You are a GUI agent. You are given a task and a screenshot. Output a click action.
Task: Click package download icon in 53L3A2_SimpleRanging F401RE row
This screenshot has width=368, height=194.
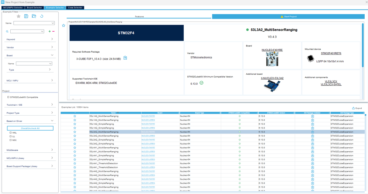[312, 140]
